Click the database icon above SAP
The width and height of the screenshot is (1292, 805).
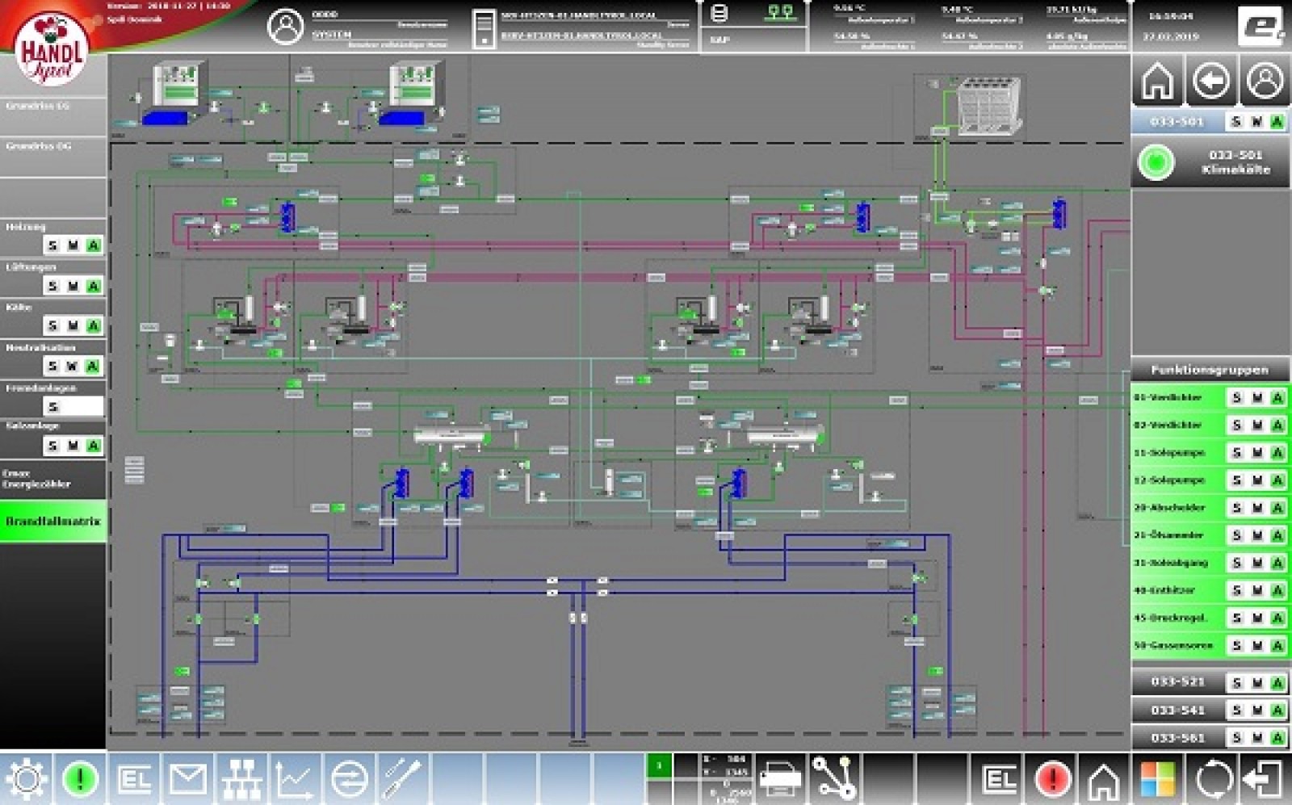[719, 13]
